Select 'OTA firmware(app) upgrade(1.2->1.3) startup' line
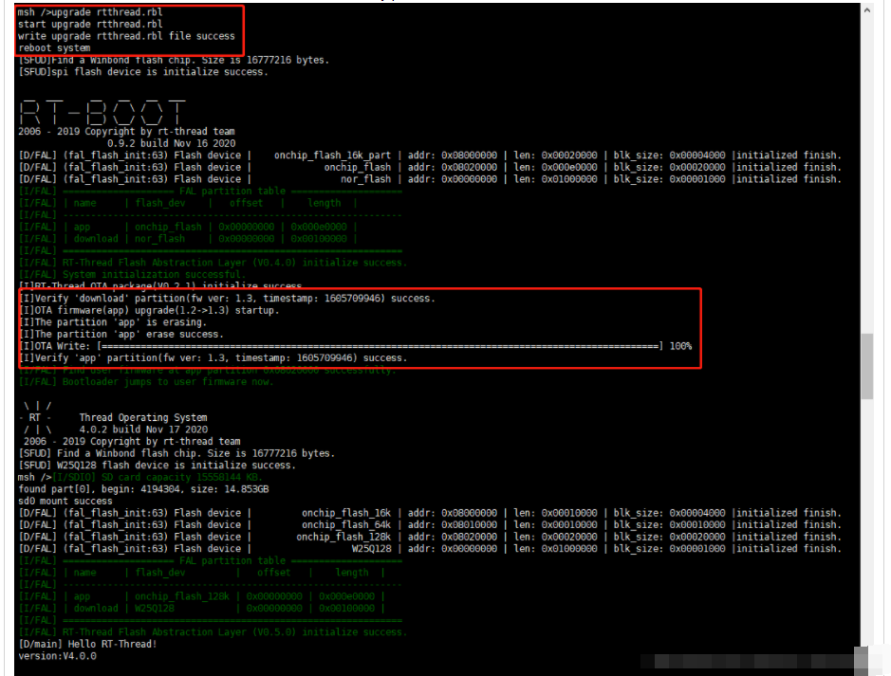 tap(149, 310)
